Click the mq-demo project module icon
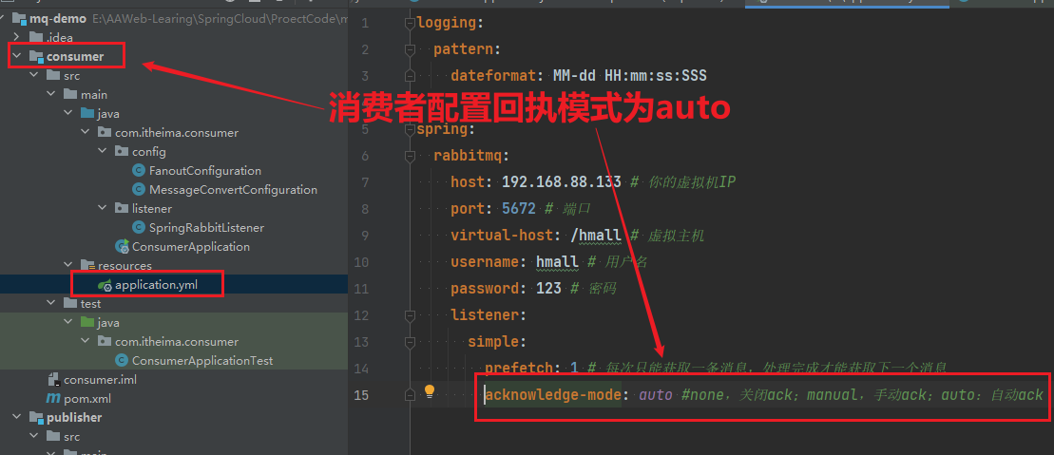1054x455 pixels. coord(20,19)
